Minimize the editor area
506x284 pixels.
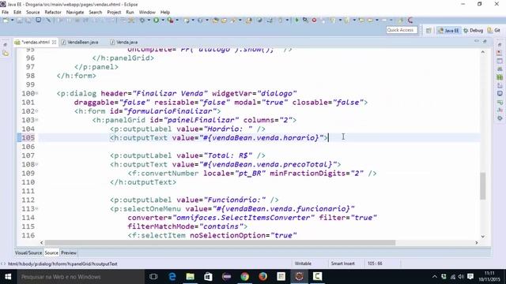(x=477, y=41)
